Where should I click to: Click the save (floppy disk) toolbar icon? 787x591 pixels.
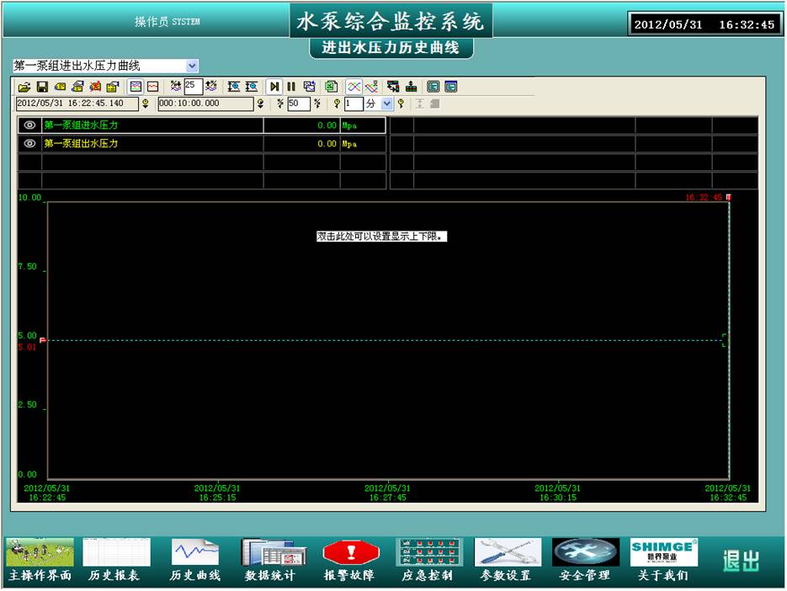(41, 87)
